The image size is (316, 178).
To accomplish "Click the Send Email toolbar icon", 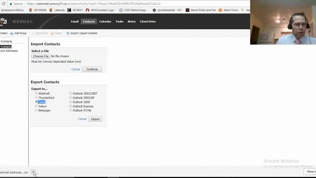I will coord(33,33).
